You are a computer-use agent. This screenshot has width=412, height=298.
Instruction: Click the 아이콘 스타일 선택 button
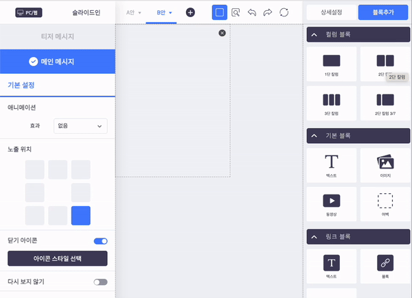pyautogui.click(x=57, y=258)
